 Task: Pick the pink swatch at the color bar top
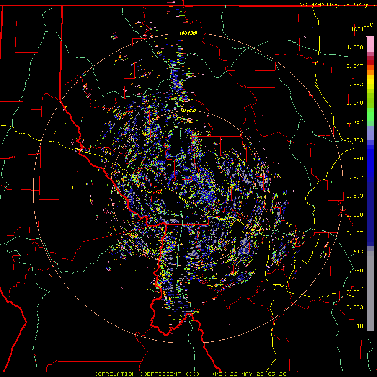[370, 45]
